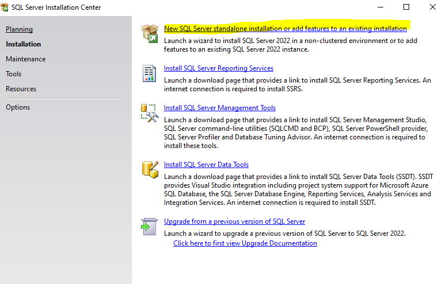The image size is (442, 284).
Task: Click text 'install these tools.'
Action: [191, 146]
